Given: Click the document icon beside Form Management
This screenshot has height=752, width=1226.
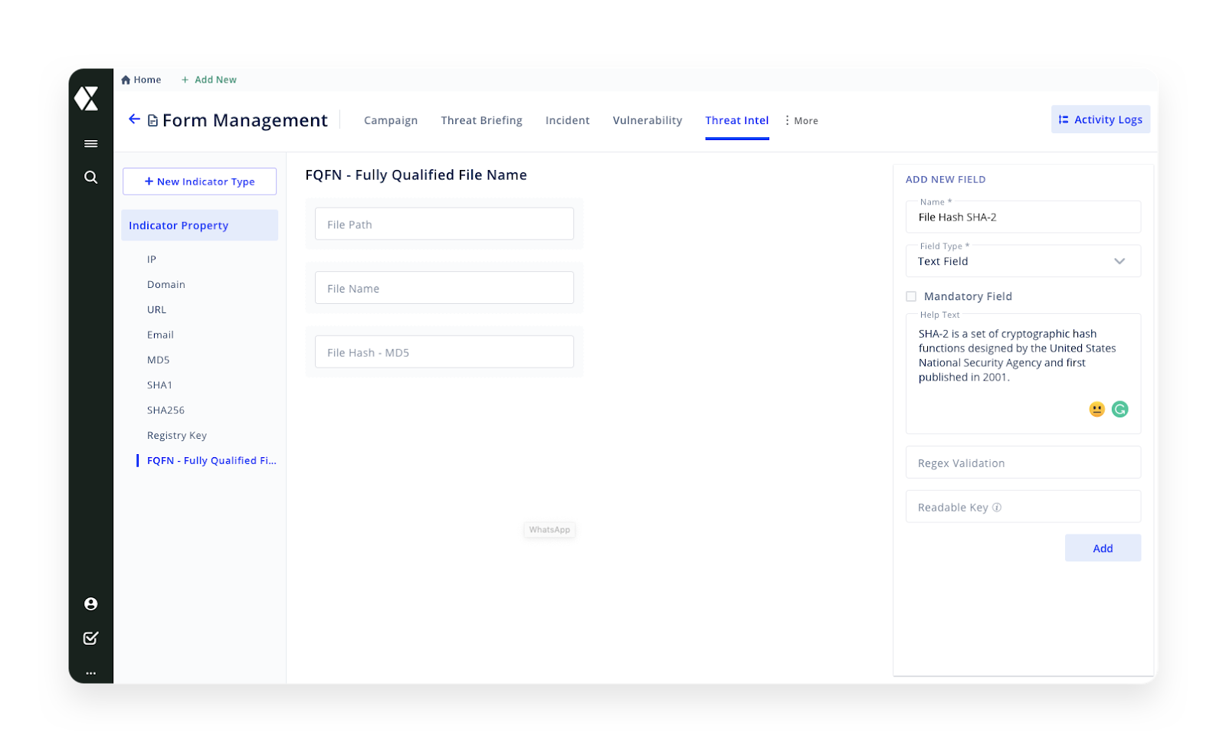Looking at the screenshot, I should (x=152, y=120).
